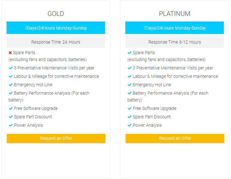Click Gold's Emergency Hot Line checkmark icon

click(x=11, y=85)
